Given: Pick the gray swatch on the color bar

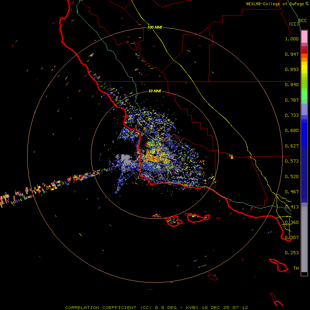Looking at the screenshot, I should coord(304,239).
